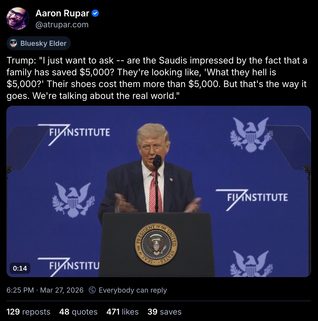Viewport: 318px width, 321px height.
Task: Click the blue verified checkmark badge
Action: click(x=95, y=13)
